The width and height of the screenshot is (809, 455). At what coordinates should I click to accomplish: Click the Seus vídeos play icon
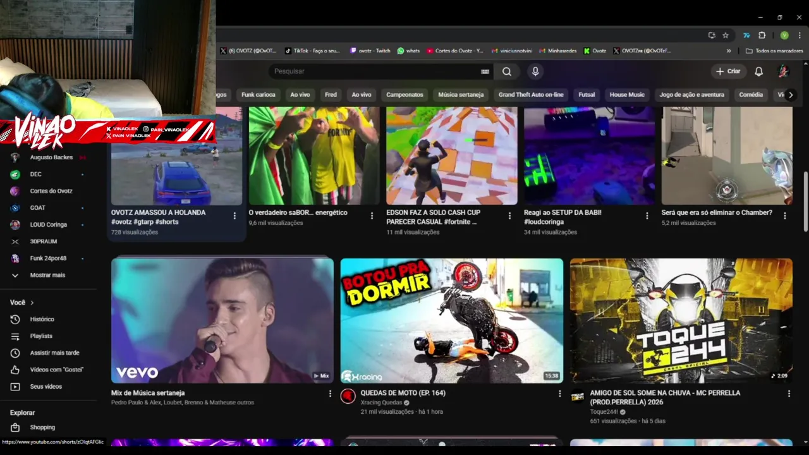15,386
